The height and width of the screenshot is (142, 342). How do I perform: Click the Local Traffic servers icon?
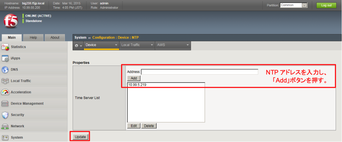coord(5,81)
